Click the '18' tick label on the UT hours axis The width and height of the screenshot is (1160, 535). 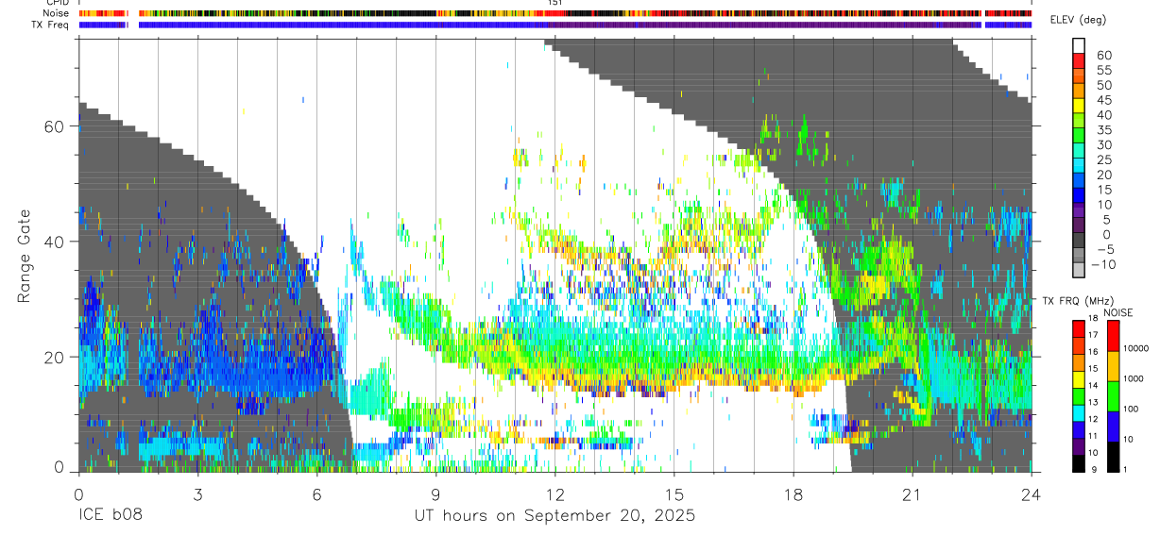[x=793, y=493]
